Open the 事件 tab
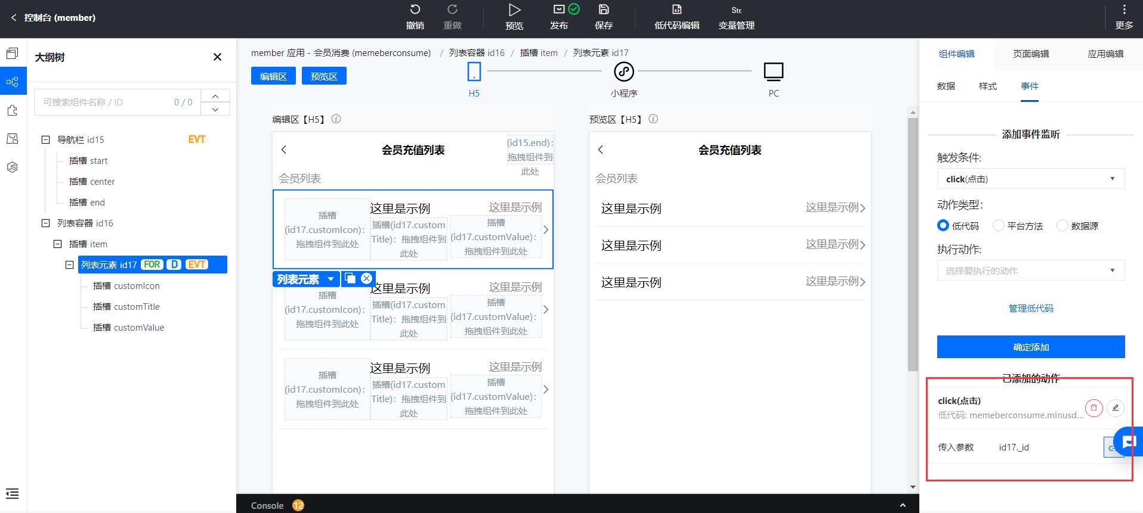The height and width of the screenshot is (513, 1143). 1030,86
